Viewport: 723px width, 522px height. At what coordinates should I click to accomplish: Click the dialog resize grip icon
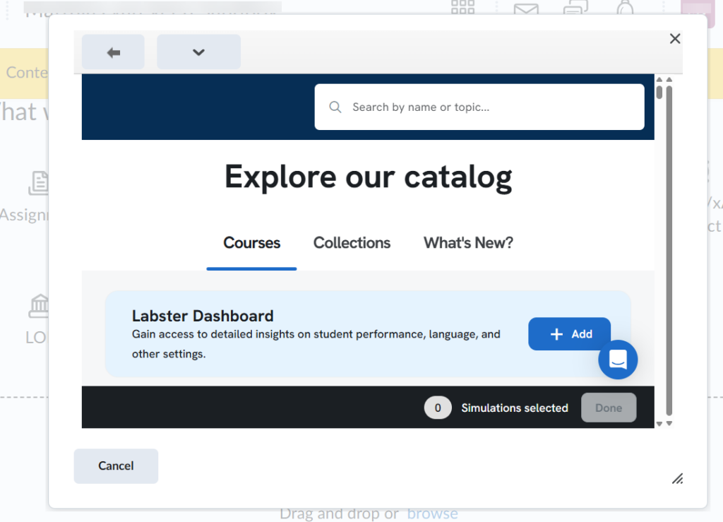[677, 479]
